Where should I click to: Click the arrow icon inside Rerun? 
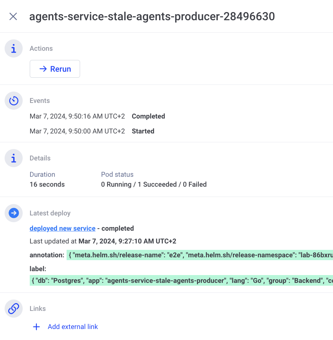tap(43, 69)
